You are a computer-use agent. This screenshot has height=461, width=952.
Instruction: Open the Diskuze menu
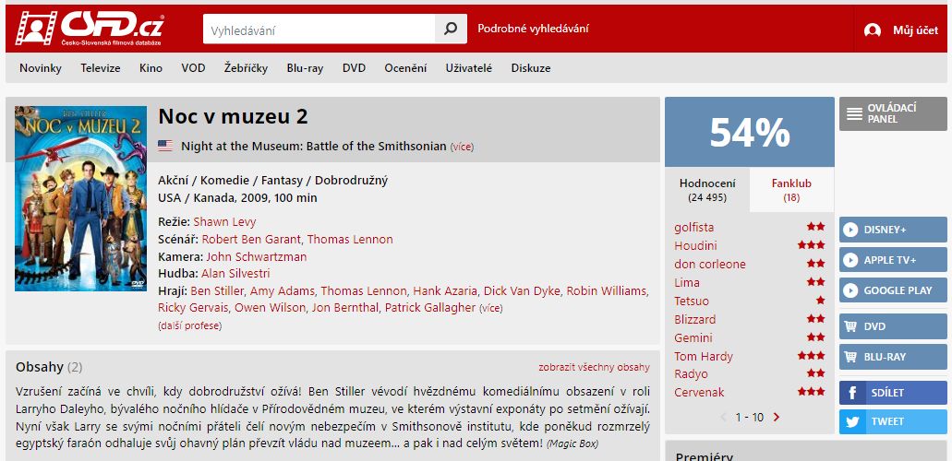click(x=531, y=68)
